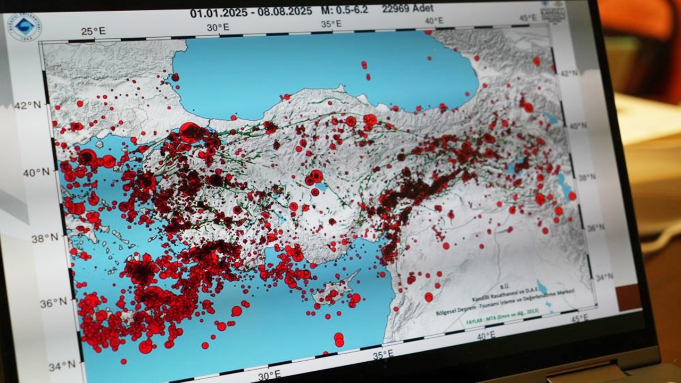The image size is (681, 383).
Task: Click the large red circle pair near Tuz Lake
Action: [x=314, y=178]
